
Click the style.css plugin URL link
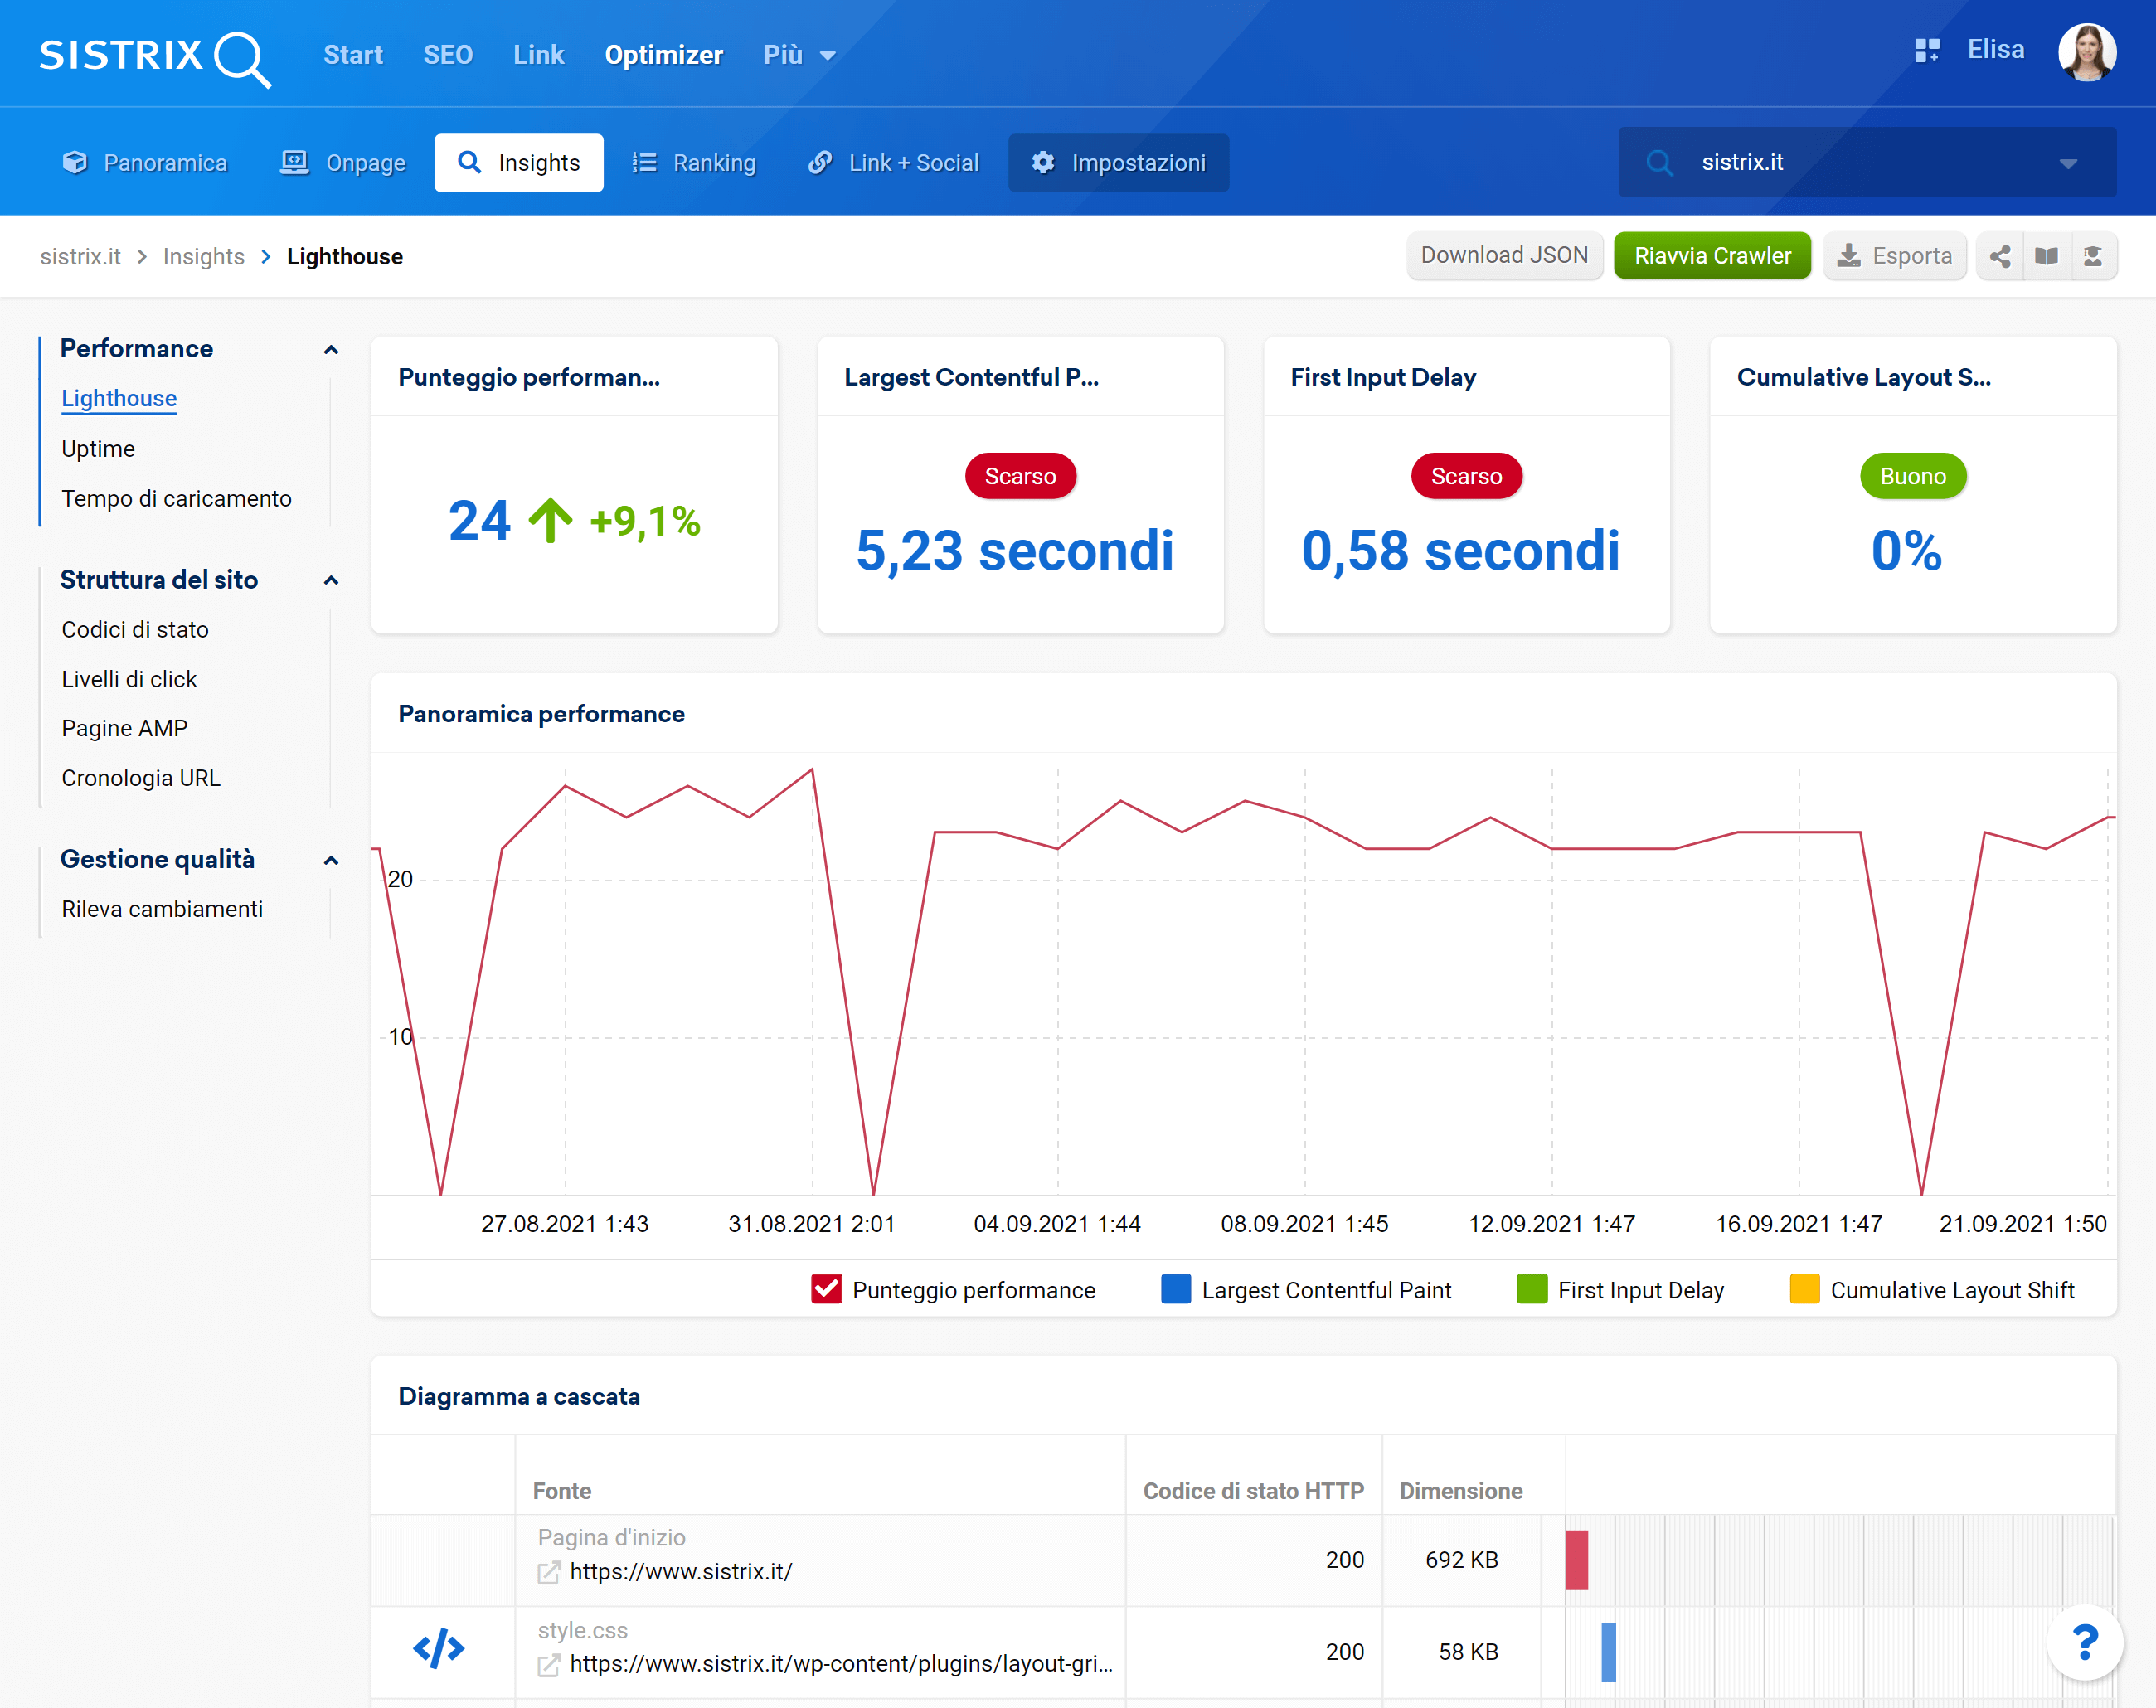(841, 1664)
